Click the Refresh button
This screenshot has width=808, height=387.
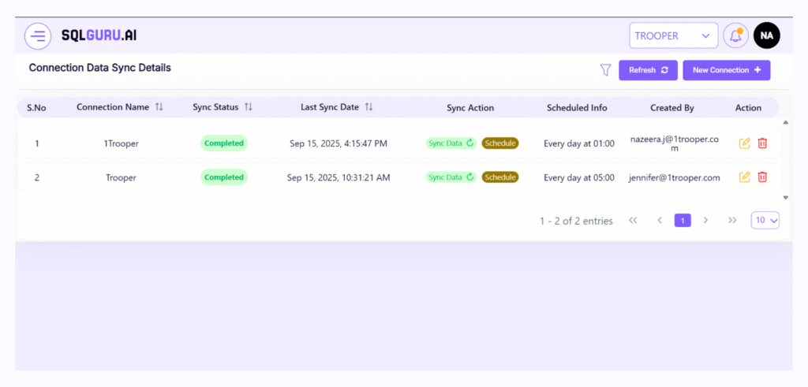[x=648, y=70]
